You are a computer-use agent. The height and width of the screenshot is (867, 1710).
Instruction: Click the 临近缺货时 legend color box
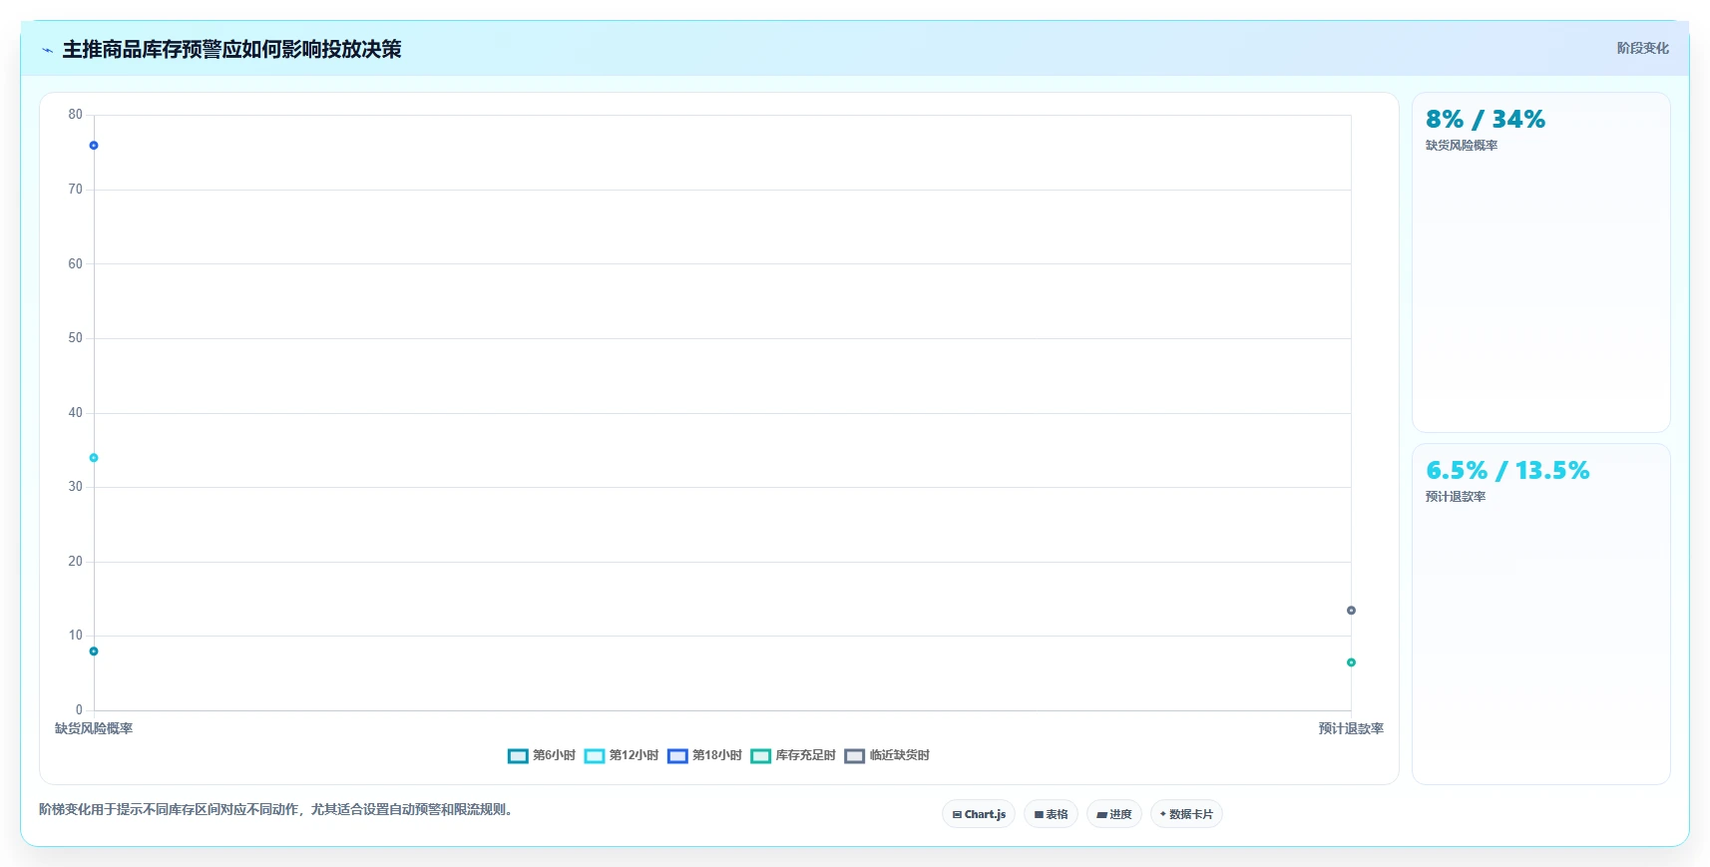click(854, 755)
